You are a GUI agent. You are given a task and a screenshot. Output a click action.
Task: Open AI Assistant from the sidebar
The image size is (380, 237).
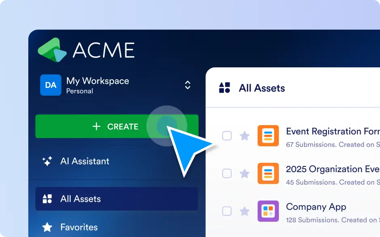[x=84, y=161]
